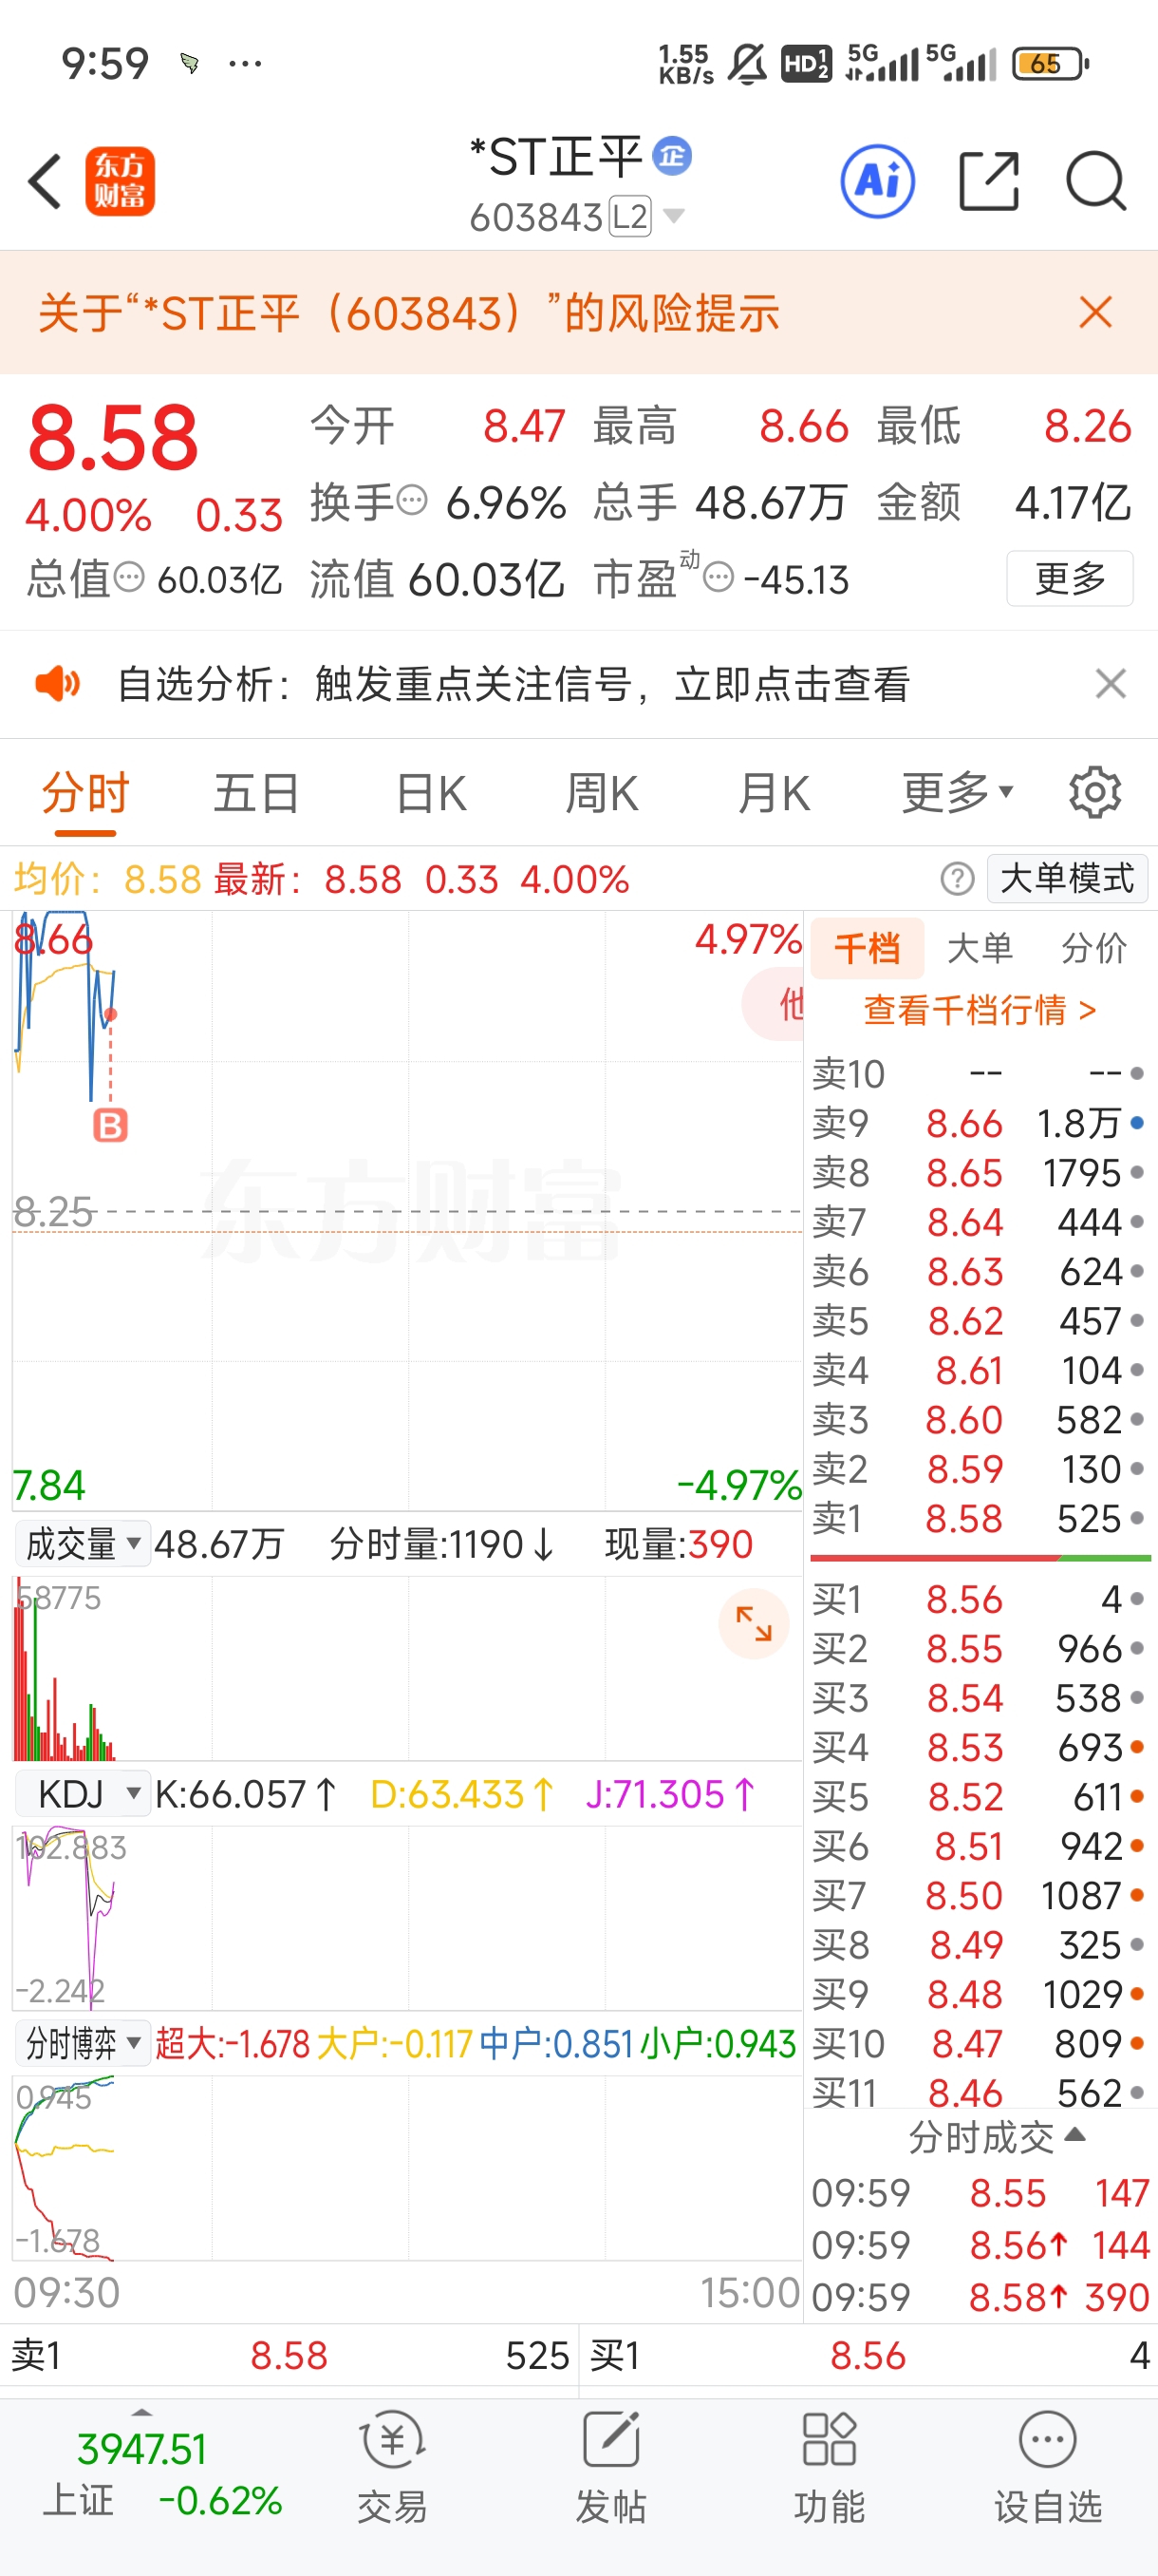Switch to the 大单 tab
The width and height of the screenshot is (1158, 2576).
[981, 947]
